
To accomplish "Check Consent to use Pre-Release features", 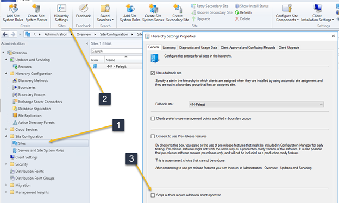I will 153,136.
